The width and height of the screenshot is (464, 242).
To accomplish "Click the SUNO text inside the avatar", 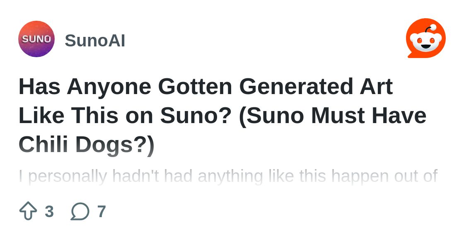I will [36, 39].
